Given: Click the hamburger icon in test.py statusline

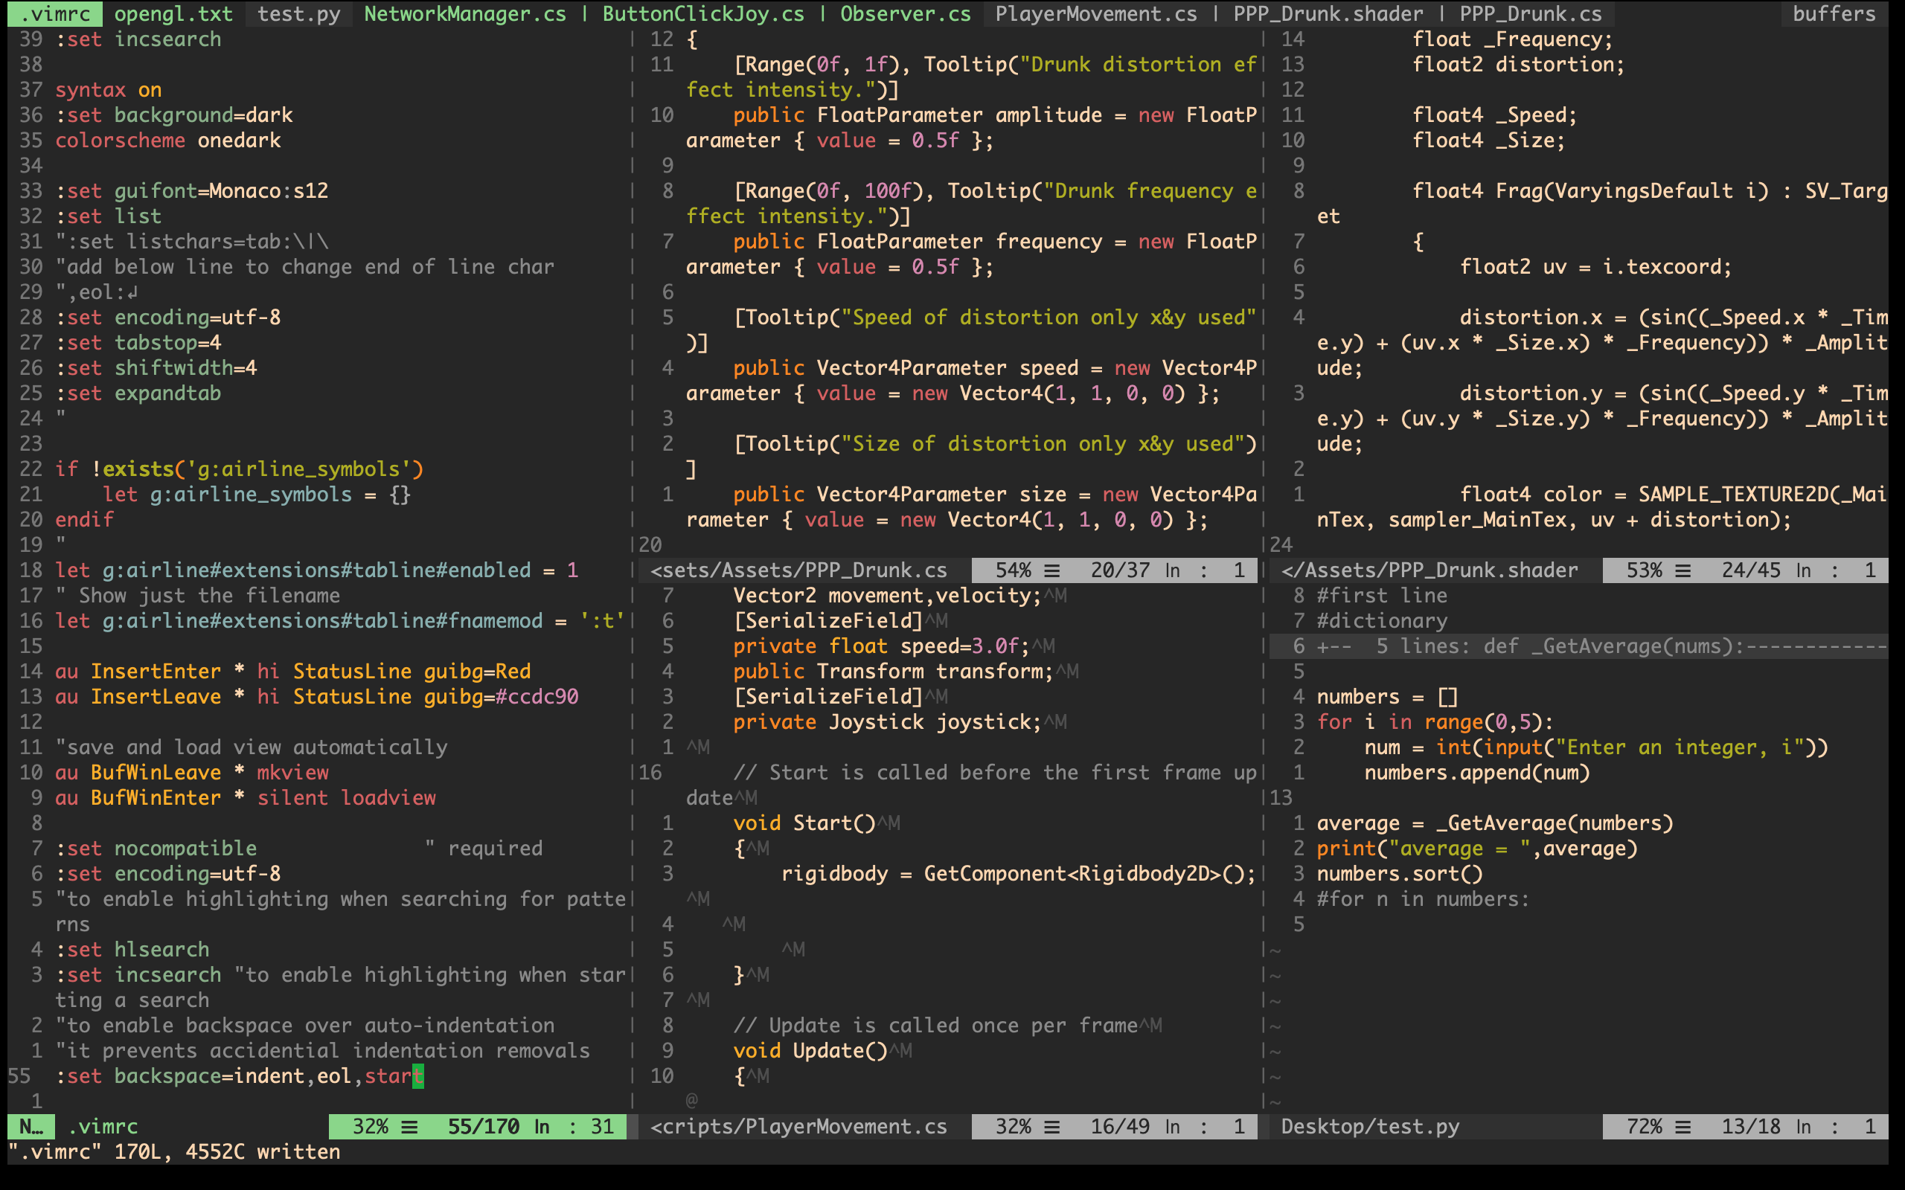Looking at the screenshot, I should (x=1683, y=1126).
